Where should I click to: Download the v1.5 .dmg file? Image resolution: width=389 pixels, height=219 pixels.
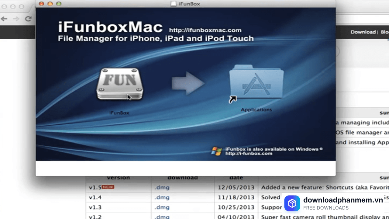162,187
